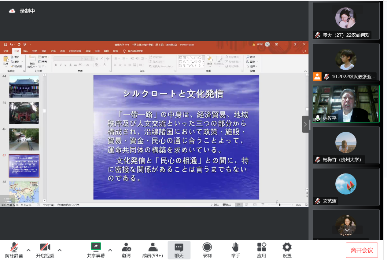387x260 pixels.
Task: Click the 录制中 recording status indicator
Action: [x=22, y=11]
